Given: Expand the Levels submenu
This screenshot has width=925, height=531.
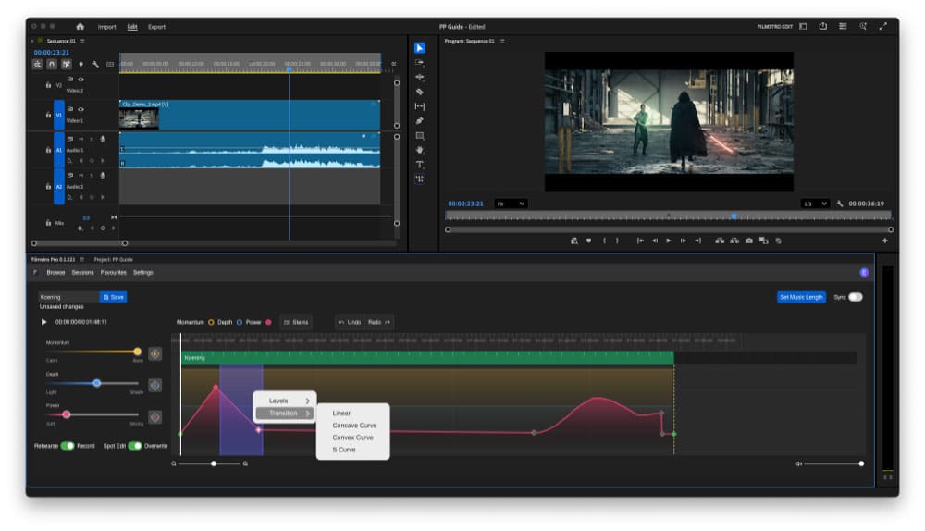Looking at the screenshot, I should (286, 401).
